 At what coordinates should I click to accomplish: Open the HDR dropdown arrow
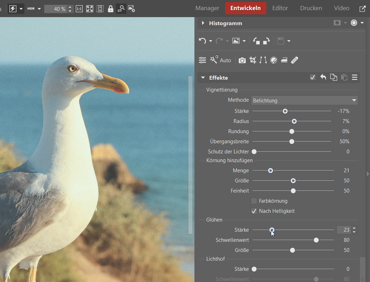[39, 9]
